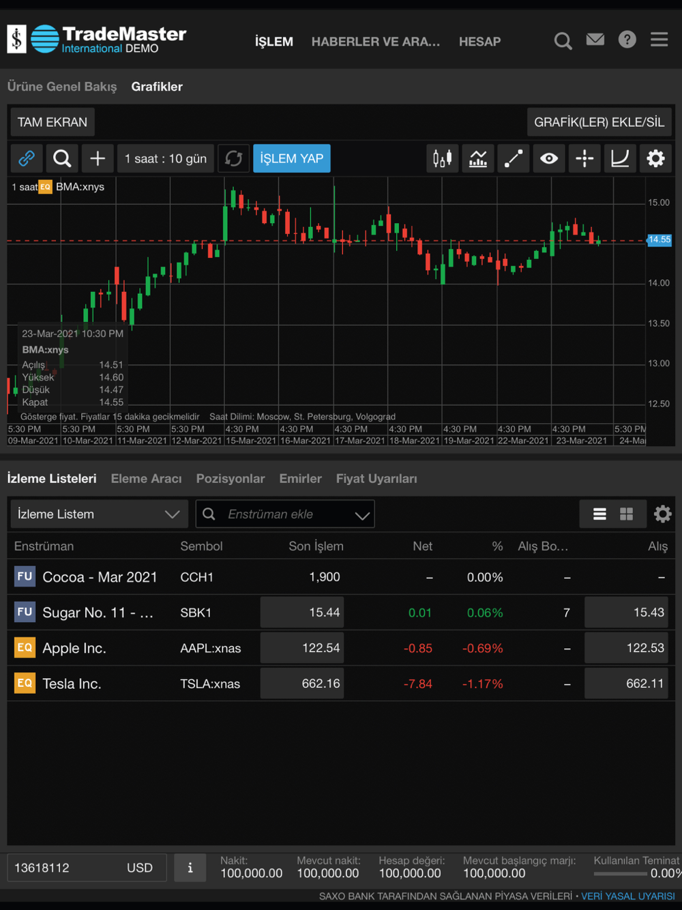Sort by the Enstrüman column header
Image resolution: width=682 pixels, height=910 pixels.
(44, 546)
